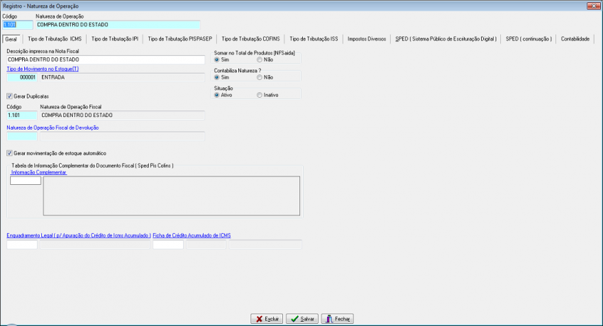This screenshot has height=326, width=603.
Task: Focus Descrição impressa na Nota Fiscal field
Action: [x=106, y=60]
